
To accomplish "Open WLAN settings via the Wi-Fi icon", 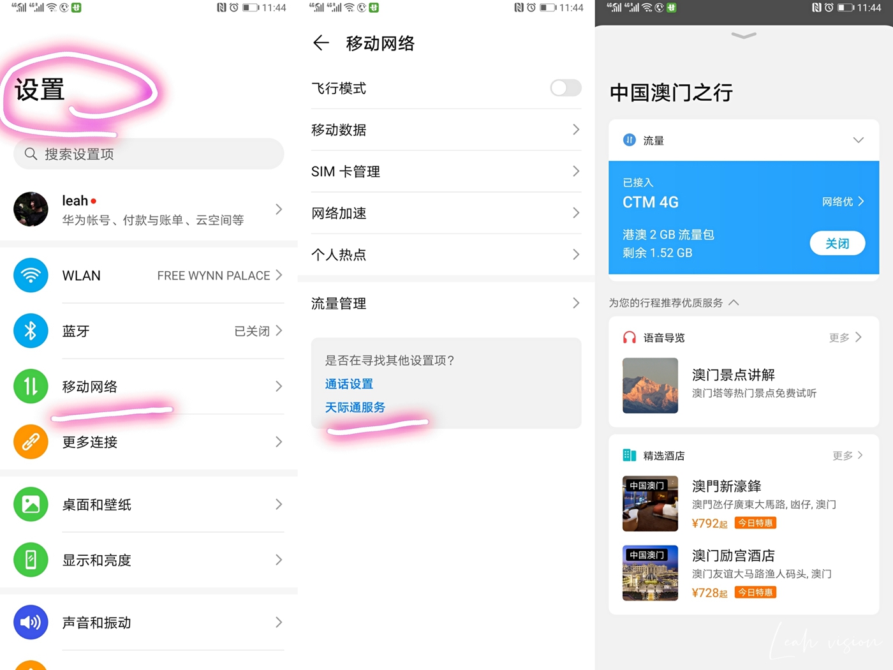I will tap(31, 275).
